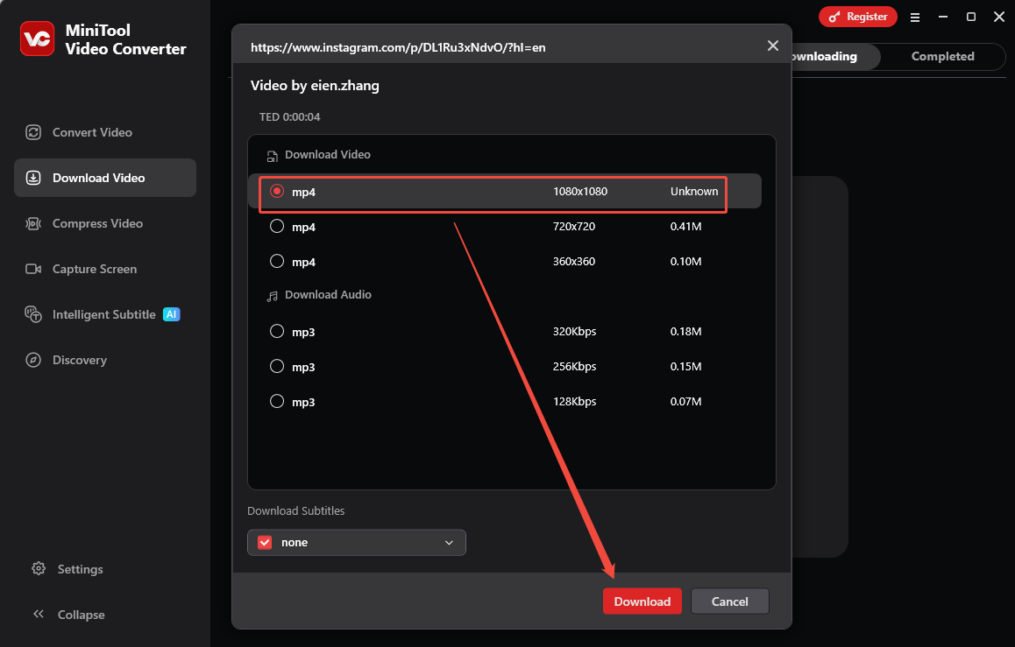Maximize the MiniTool window
Image resolution: width=1015 pixels, height=647 pixels.
(x=971, y=17)
